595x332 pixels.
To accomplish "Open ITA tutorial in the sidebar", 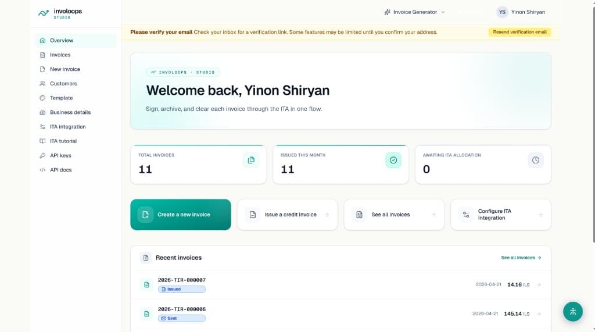I will [76, 141].
